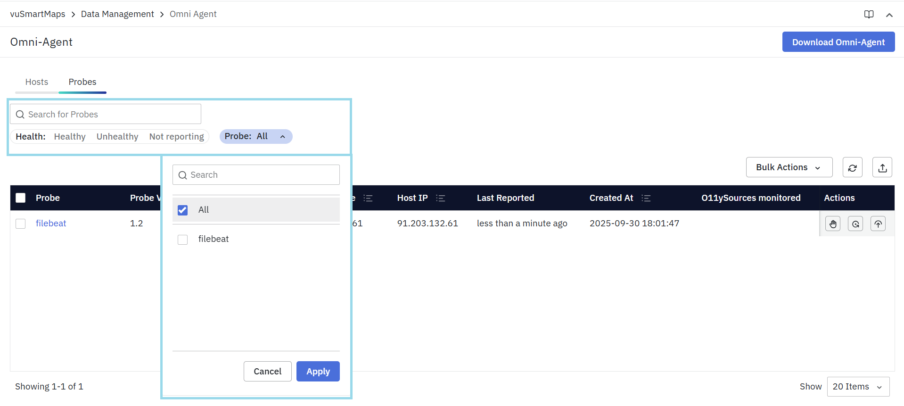Click the refresh icon beside Bulk Actions
The width and height of the screenshot is (904, 406).
tap(852, 167)
